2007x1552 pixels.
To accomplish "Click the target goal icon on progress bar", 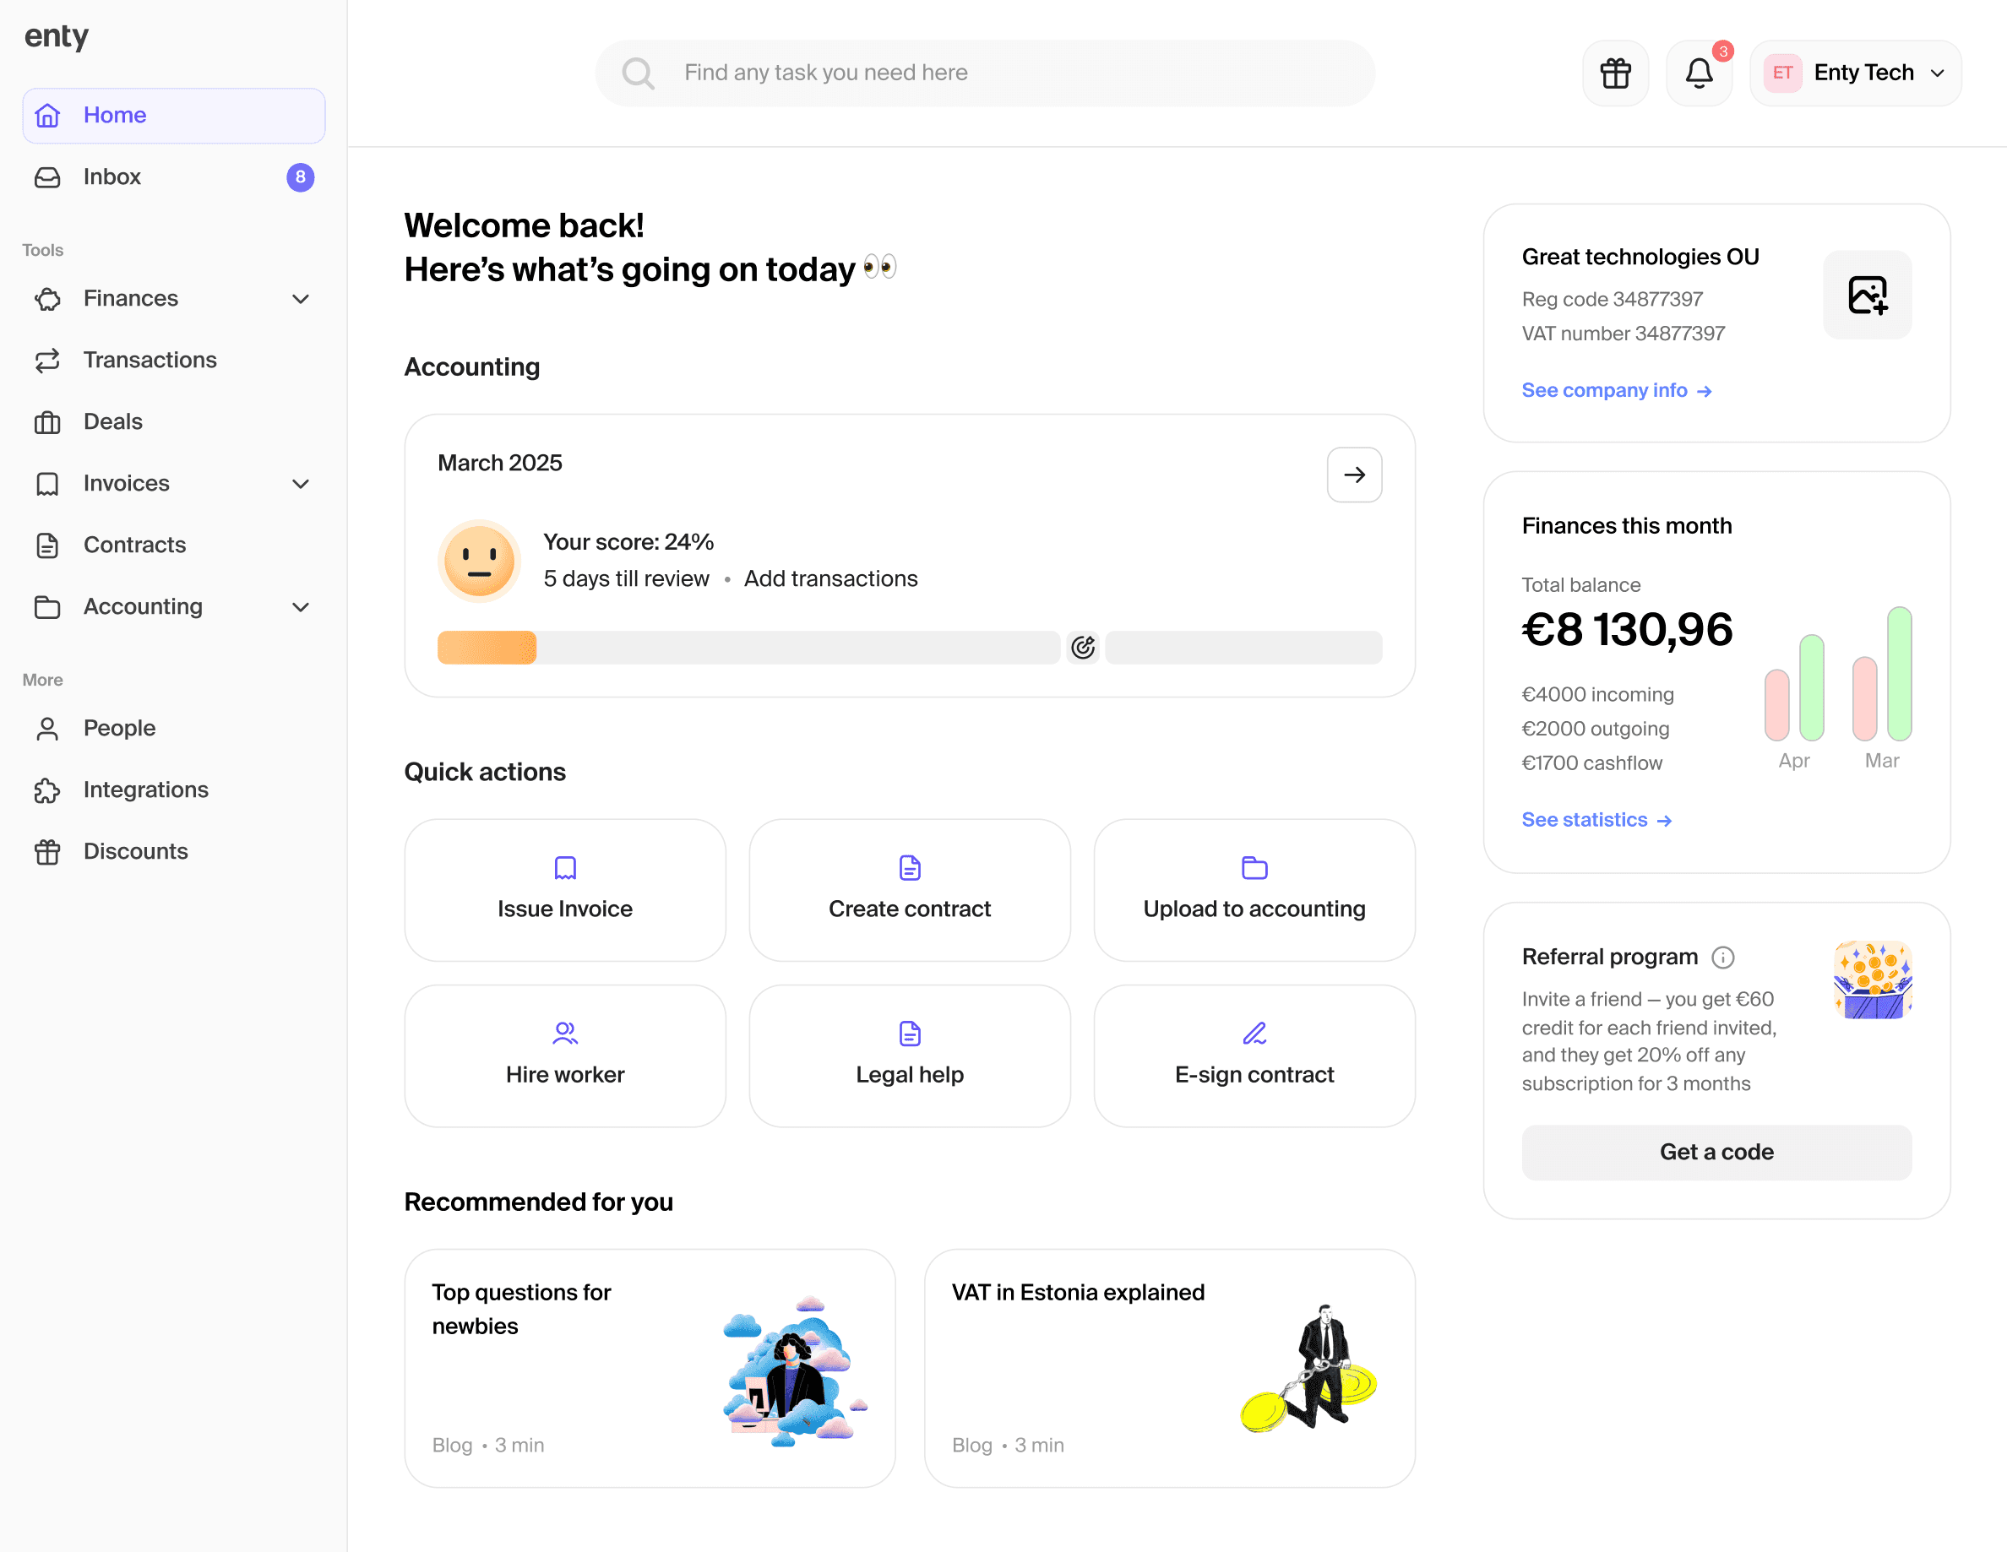I will [1083, 648].
